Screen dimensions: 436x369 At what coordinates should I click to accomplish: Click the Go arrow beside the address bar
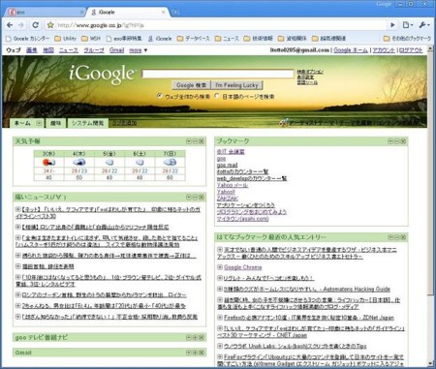(x=392, y=25)
